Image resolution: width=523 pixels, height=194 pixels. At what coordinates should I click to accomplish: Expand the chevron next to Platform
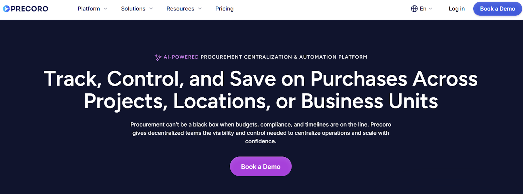(106, 9)
